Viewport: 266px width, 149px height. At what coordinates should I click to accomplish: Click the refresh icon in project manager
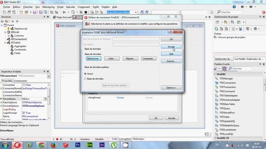[x=216, y=29]
